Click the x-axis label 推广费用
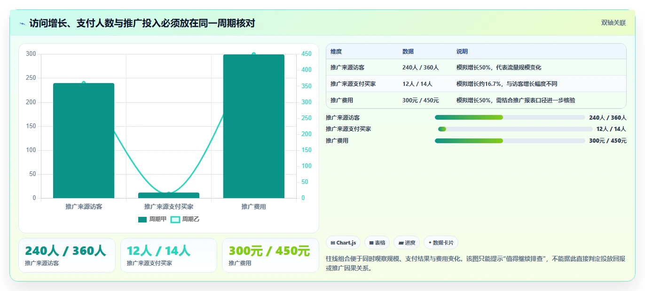The width and height of the screenshot is (645, 291). (x=254, y=207)
